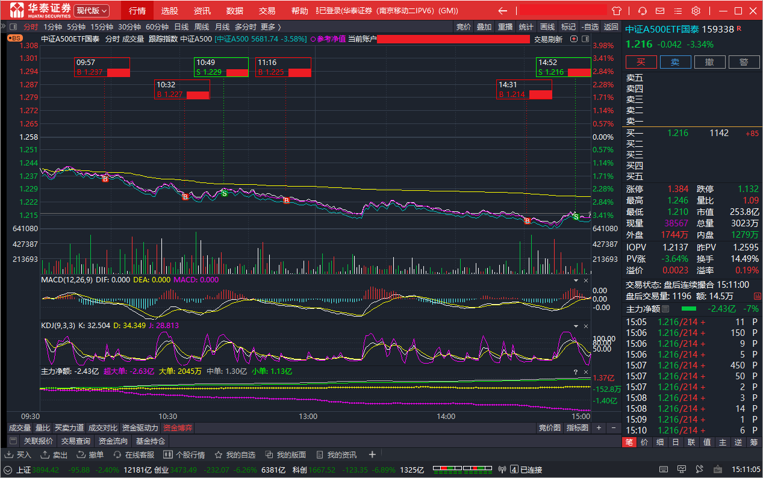Open the 帮助 menu
Viewport: 763px width, 478px height.
click(x=299, y=11)
